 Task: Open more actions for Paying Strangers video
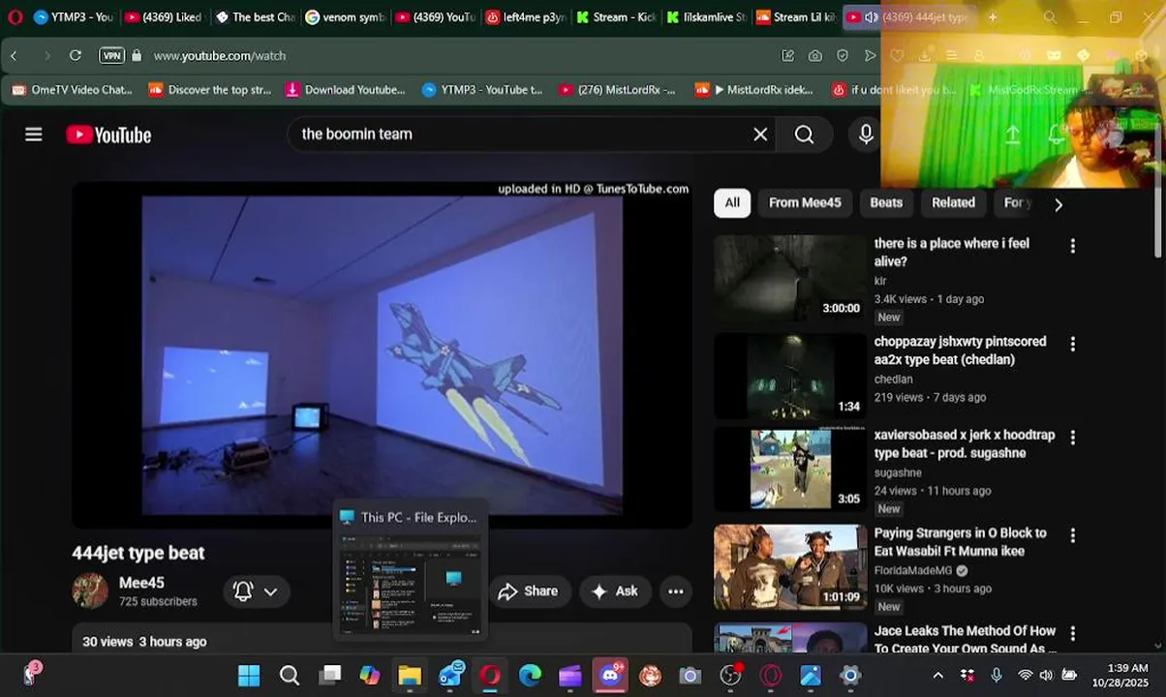(x=1072, y=535)
